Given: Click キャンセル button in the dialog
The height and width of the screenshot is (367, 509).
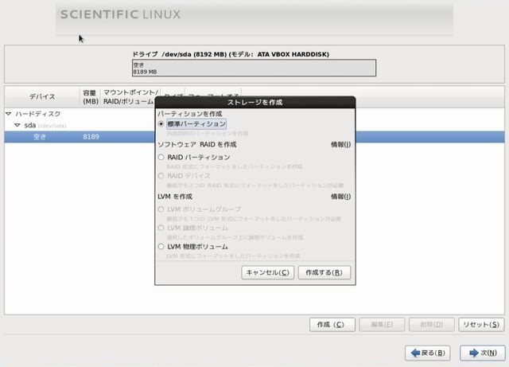Looking at the screenshot, I should tap(266, 272).
